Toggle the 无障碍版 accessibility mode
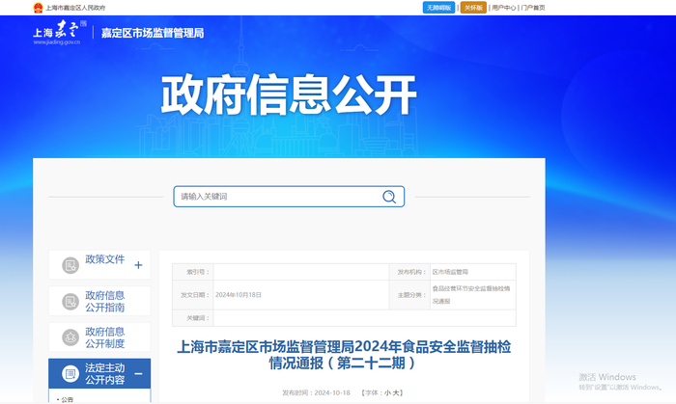 (438, 8)
